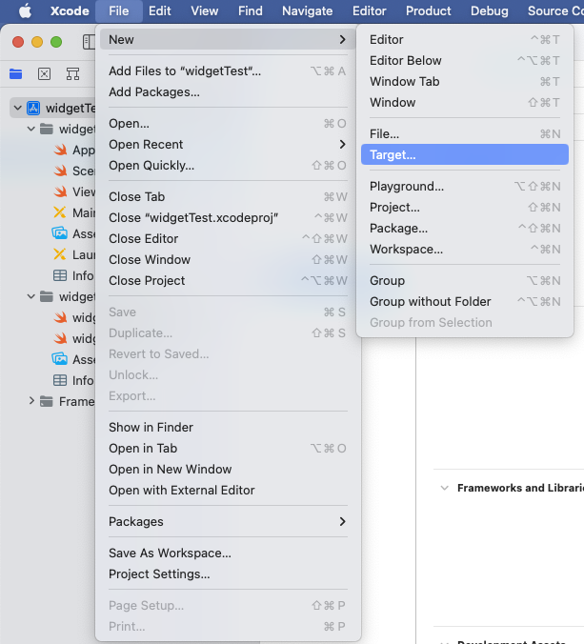
Task: Select the View Swift file icon
Action: 60,191
